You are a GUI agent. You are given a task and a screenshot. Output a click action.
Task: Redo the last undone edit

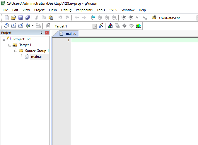point(67,18)
